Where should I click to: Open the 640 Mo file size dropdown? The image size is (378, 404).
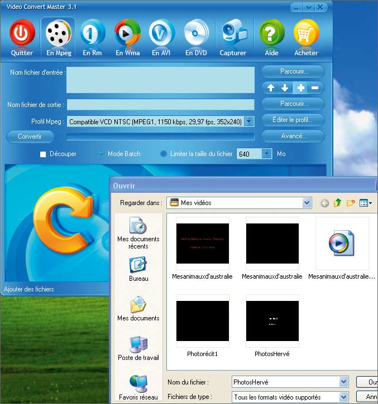coord(266,154)
